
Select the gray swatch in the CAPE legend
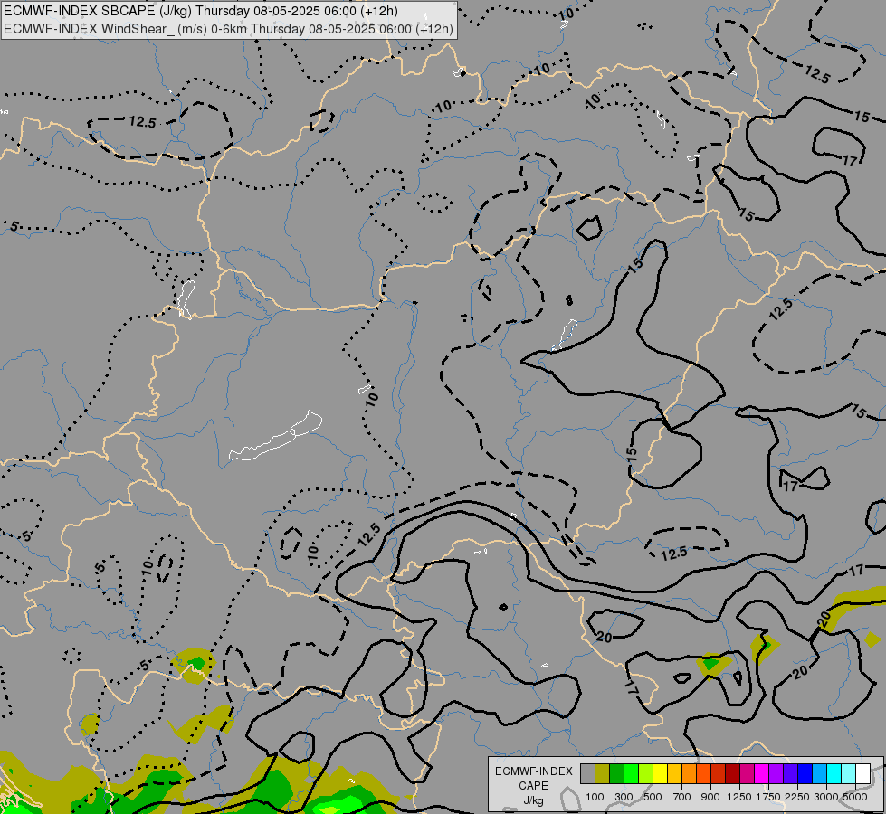click(x=587, y=773)
